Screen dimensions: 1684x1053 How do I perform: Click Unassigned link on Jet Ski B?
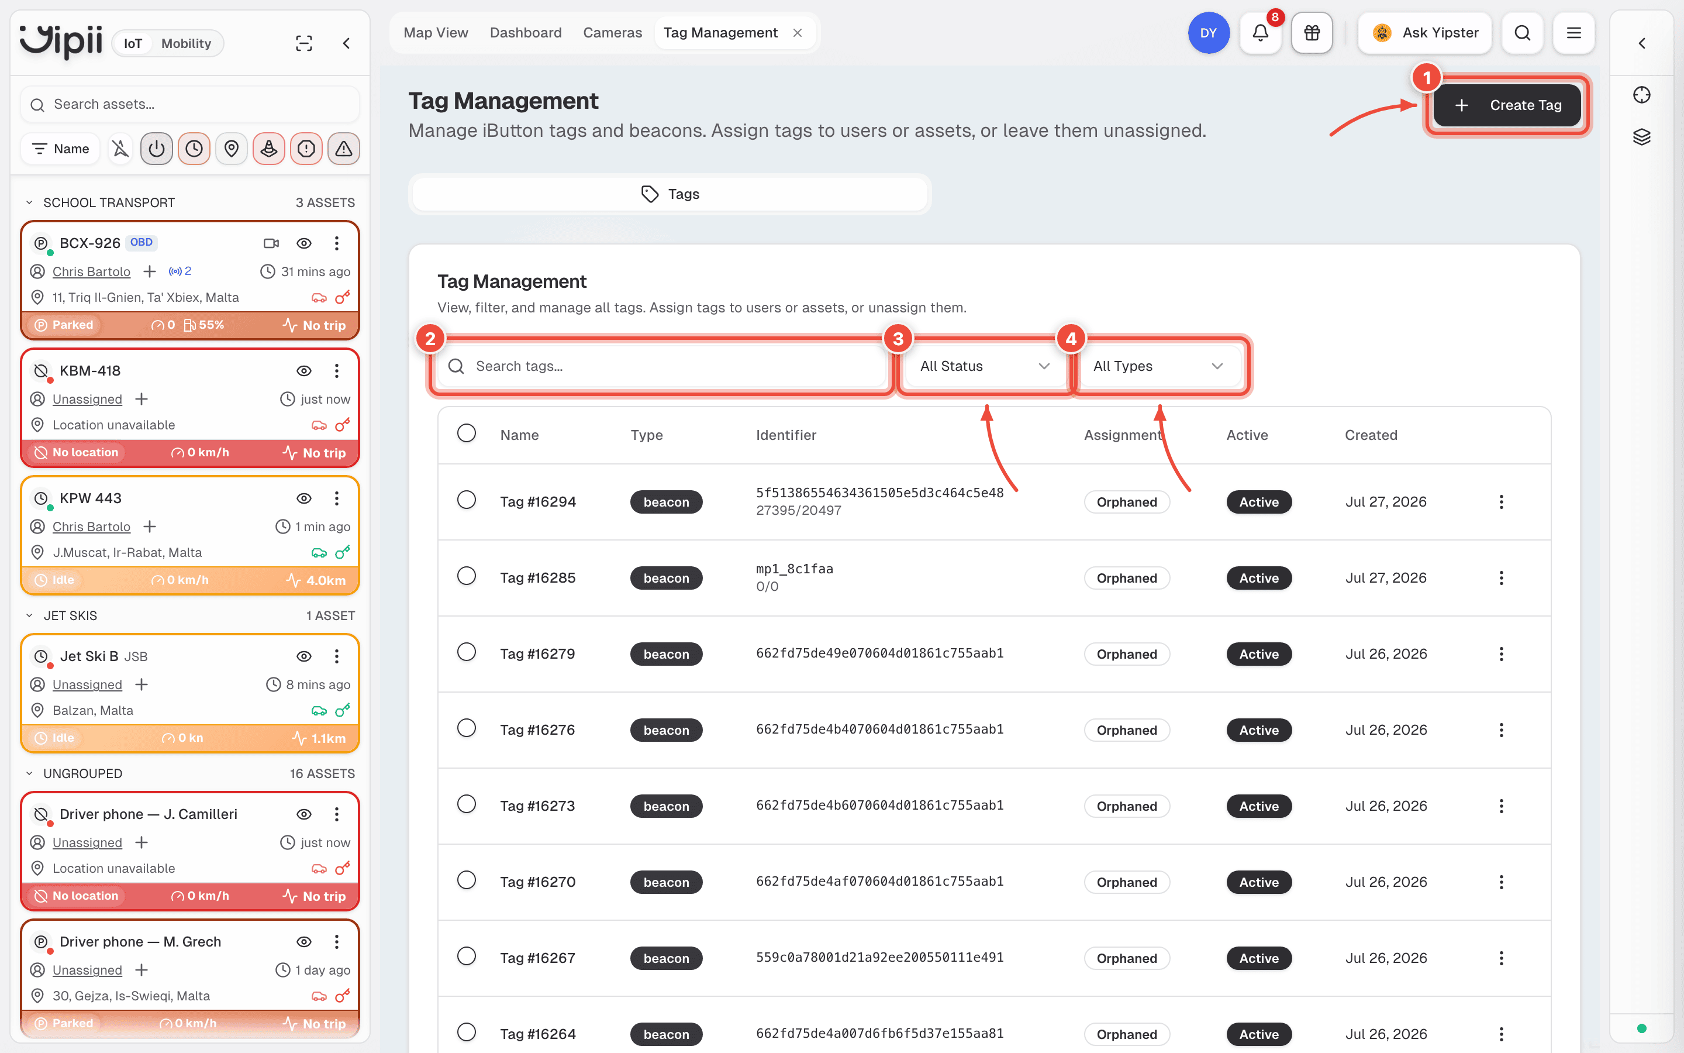point(87,684)
